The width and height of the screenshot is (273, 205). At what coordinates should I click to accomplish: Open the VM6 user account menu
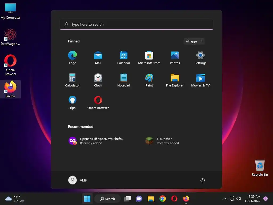78,180
